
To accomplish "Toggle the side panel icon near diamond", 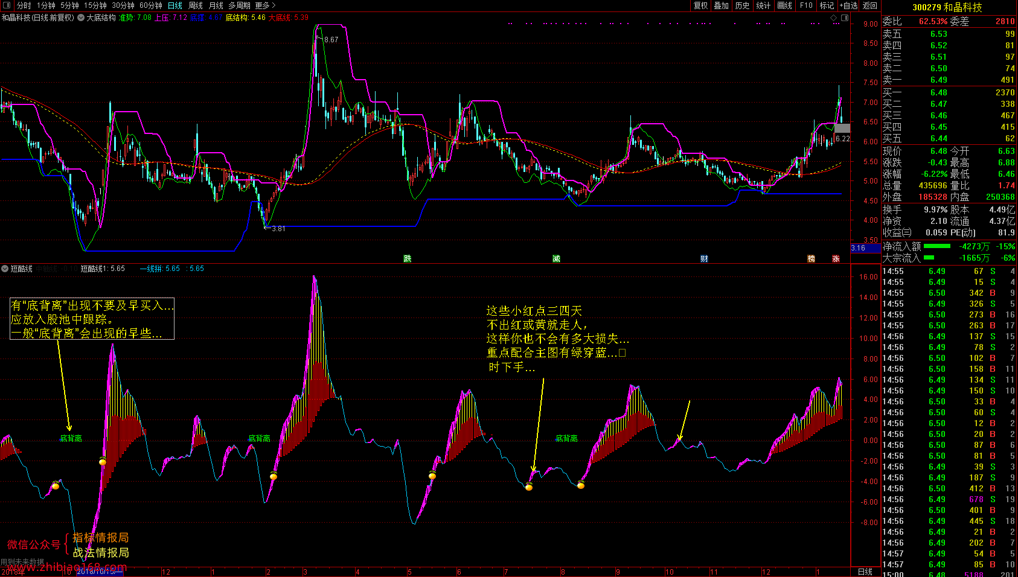I will pyautogui.click(x=845, y=18).
